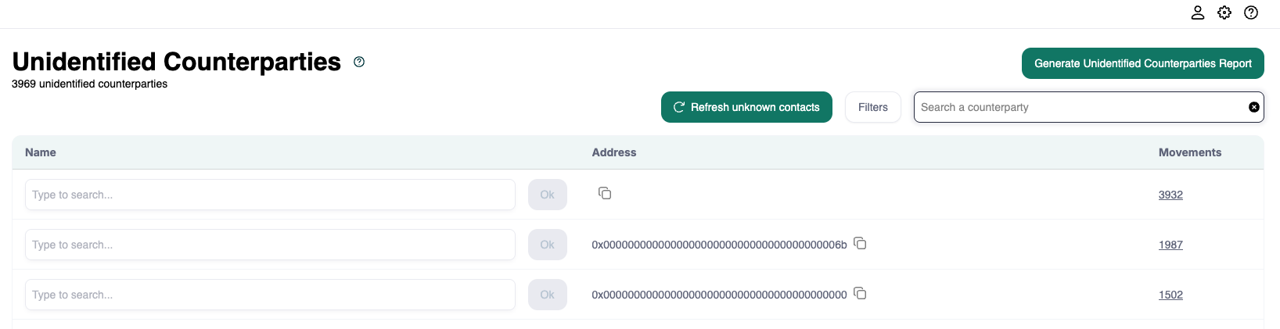This screenshot has height=329, width=1280.
Task: Click Refresh unknown contacts button
Action: (746, 107)
